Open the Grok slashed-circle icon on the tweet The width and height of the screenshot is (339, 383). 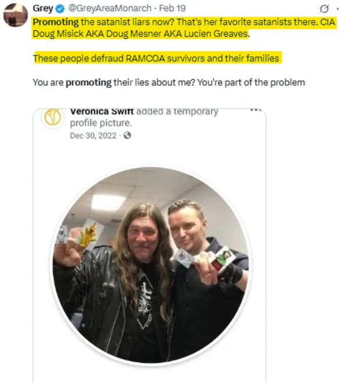coord(324,9)
